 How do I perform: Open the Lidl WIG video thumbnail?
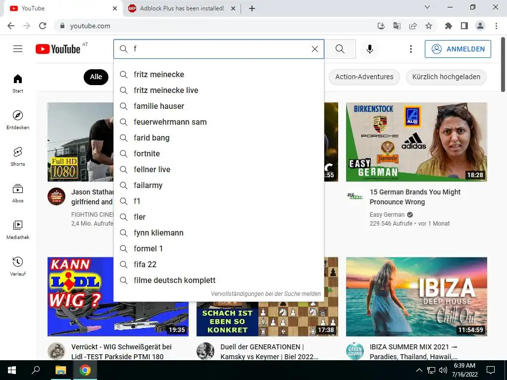click(x=118, y=319)
